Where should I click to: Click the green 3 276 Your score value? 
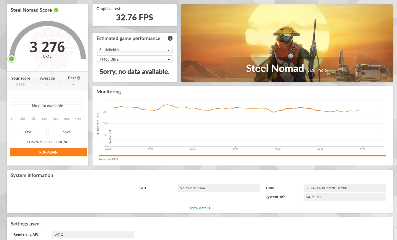point(20,84)
